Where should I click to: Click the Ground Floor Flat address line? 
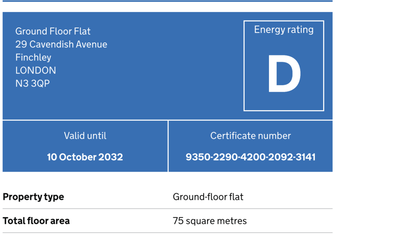[x=53, y=31]
